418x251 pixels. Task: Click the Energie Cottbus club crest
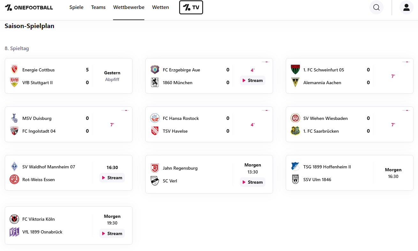pos(14,70)
